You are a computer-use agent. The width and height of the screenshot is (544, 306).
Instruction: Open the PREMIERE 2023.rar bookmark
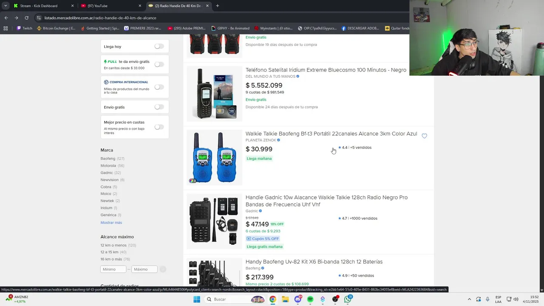[x=144, y=28]
